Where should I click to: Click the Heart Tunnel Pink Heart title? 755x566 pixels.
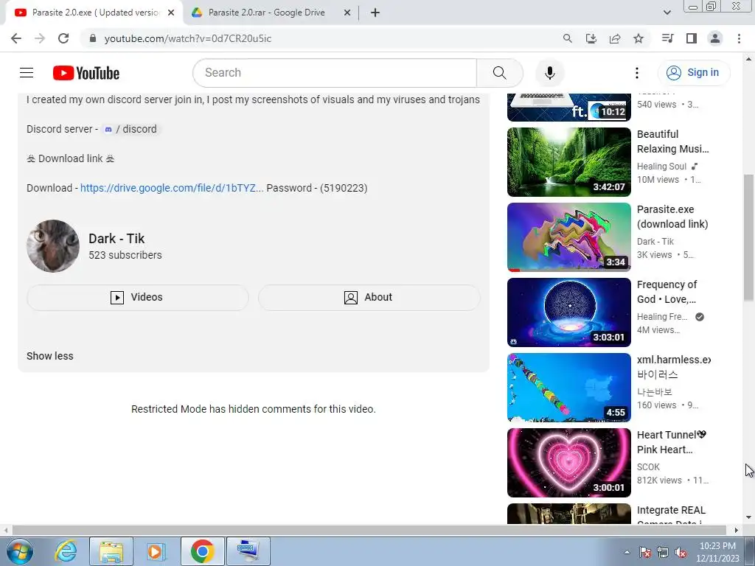[671, 442]
